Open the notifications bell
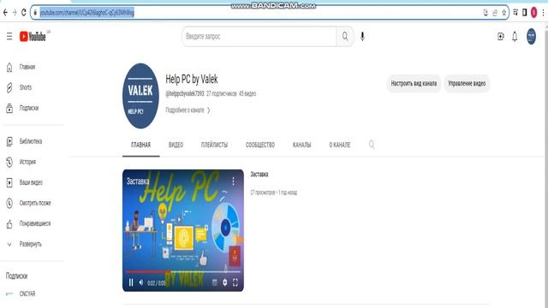 pos(515,36)
